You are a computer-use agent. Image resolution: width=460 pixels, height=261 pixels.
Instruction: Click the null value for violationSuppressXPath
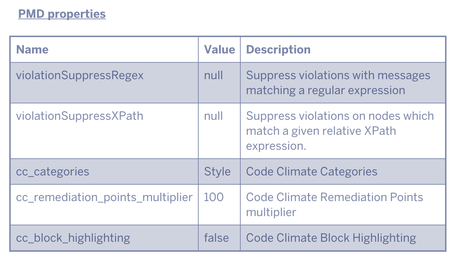[x=214, y=116]
